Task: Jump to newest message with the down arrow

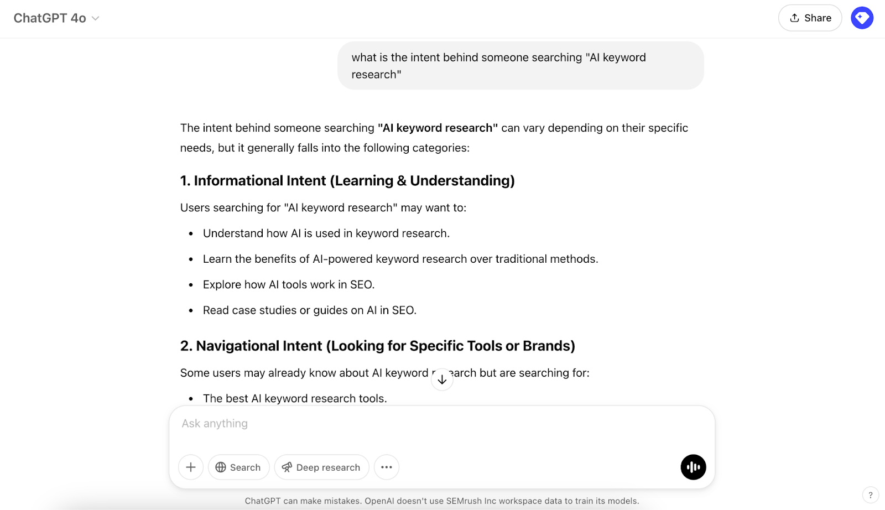Action: (x=442, y=379)
